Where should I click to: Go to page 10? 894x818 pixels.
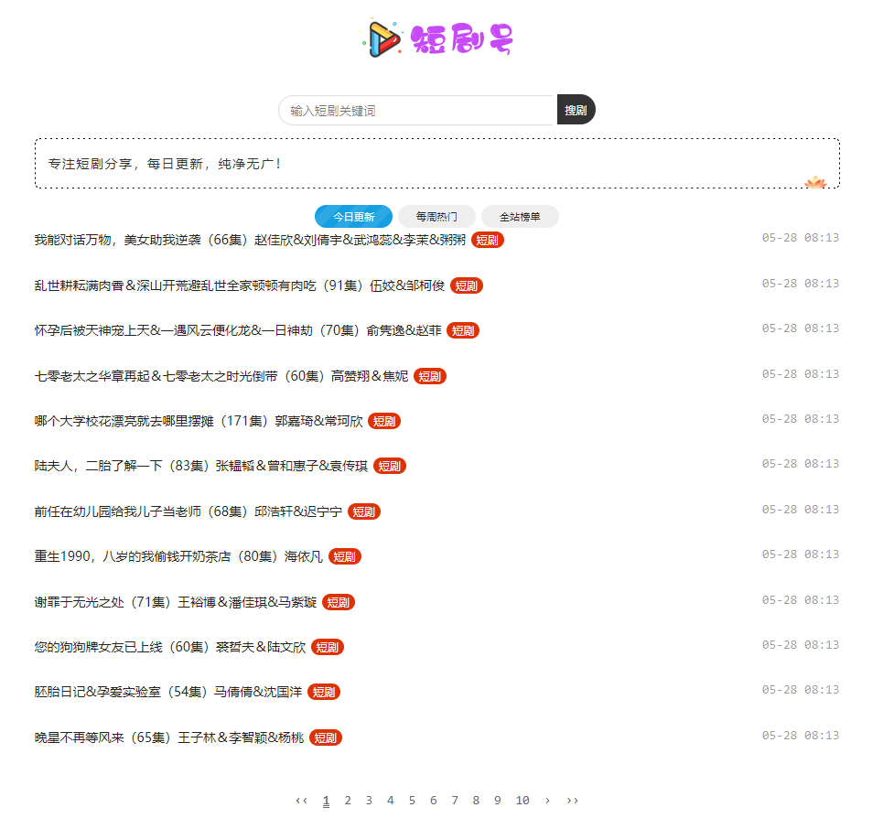point(522,801)
